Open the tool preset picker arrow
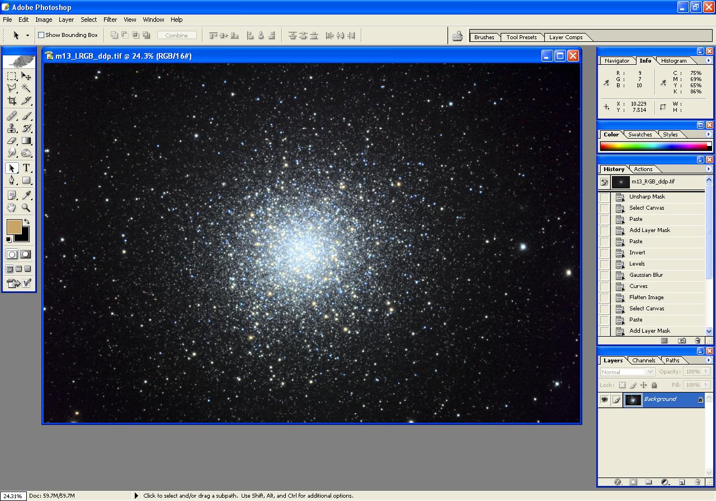 coord(27,36)
